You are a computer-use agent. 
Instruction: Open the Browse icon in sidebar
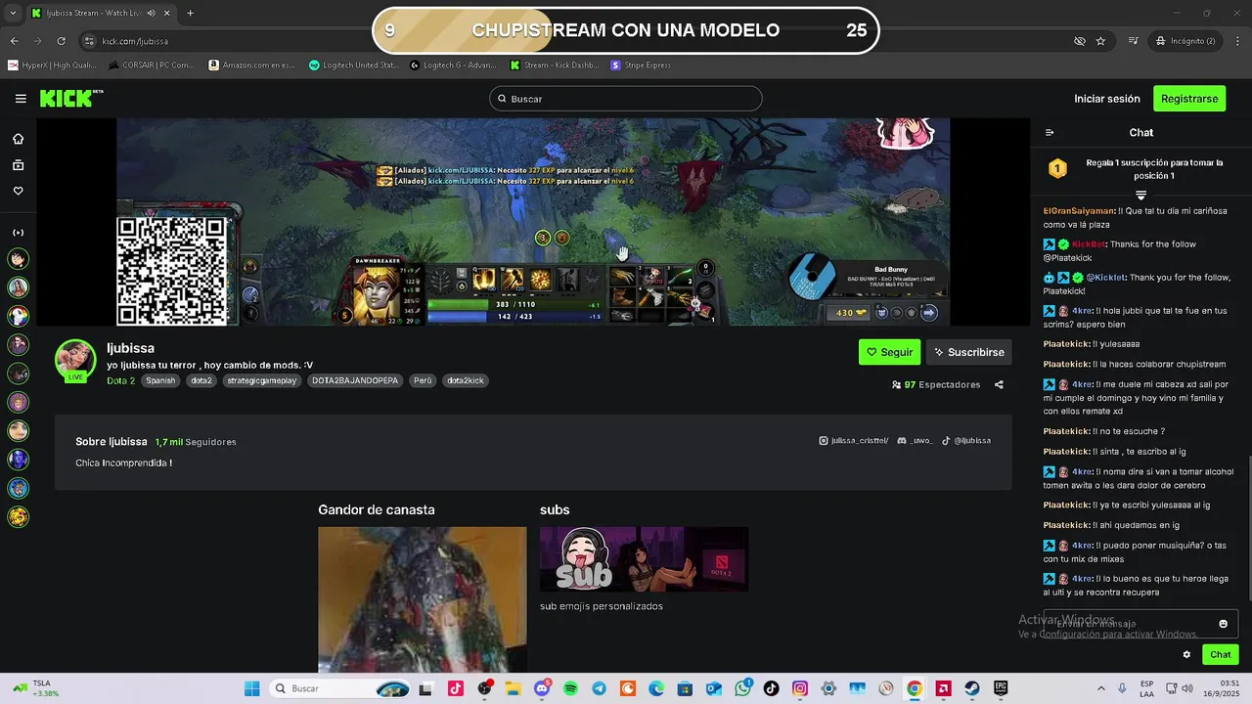click(x=18, y=165)
